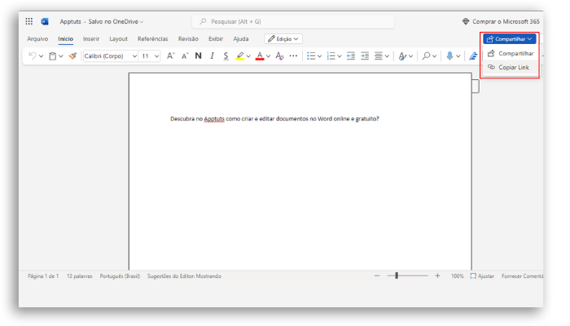Apply bulleted list

point(311,56)
